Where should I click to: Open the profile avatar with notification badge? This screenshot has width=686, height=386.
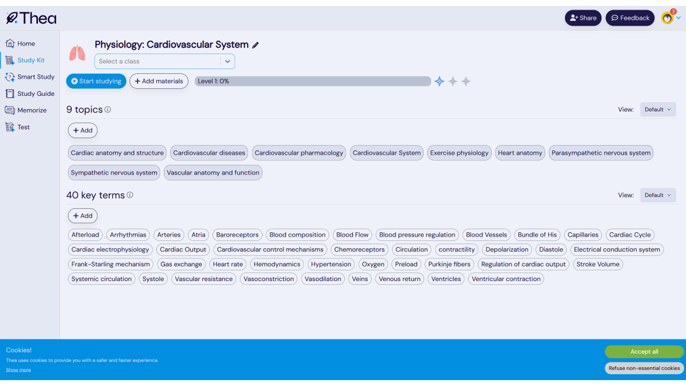(667, 18)
